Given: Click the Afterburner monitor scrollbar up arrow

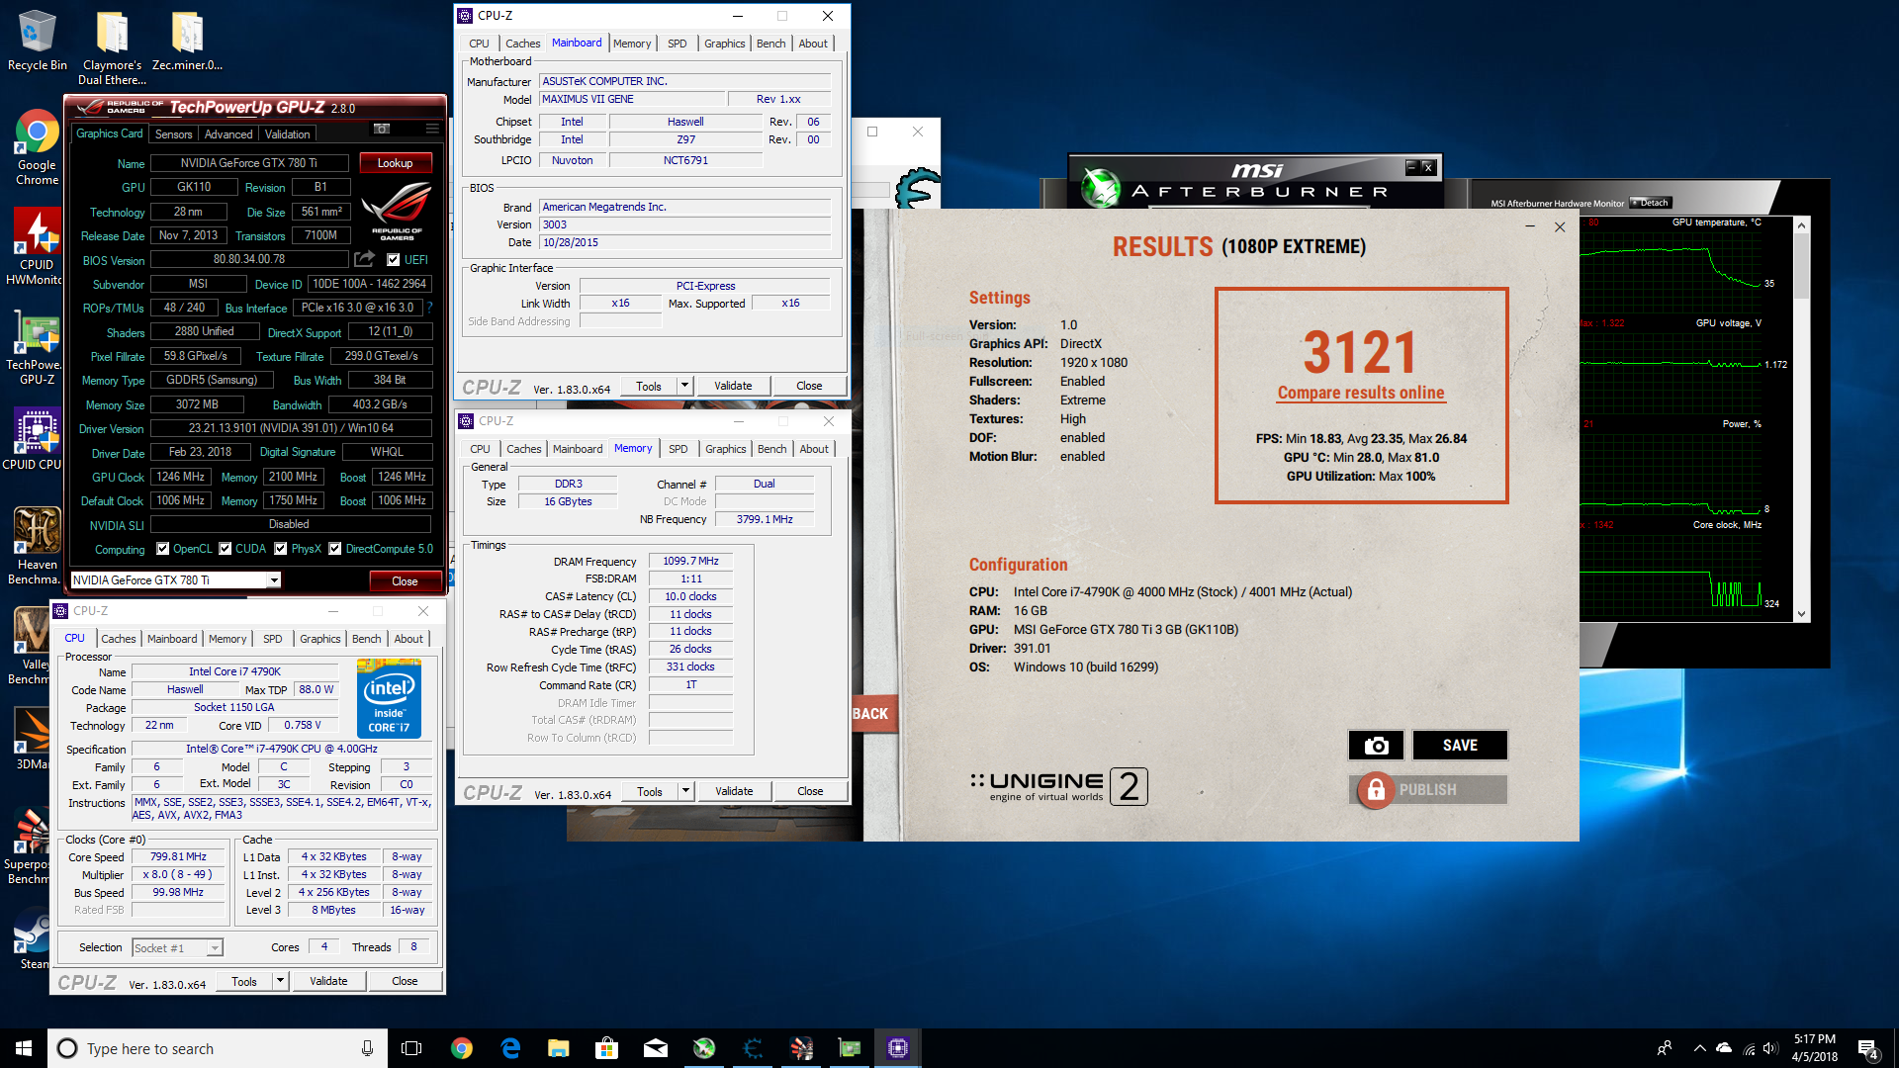Looking at the screenshot, I should point(1801,225).
